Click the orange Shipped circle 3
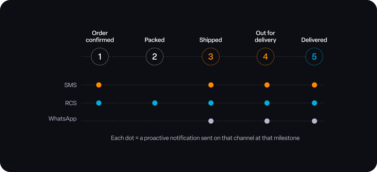 tap(210, 56)
